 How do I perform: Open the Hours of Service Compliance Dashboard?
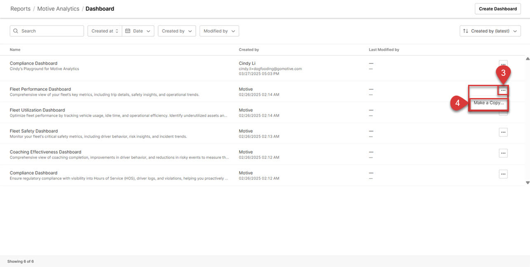pos(33,173)
